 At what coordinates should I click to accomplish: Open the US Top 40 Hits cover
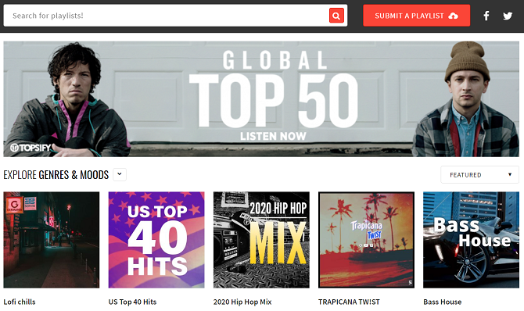pyautogui.click(x=156, y=240)
